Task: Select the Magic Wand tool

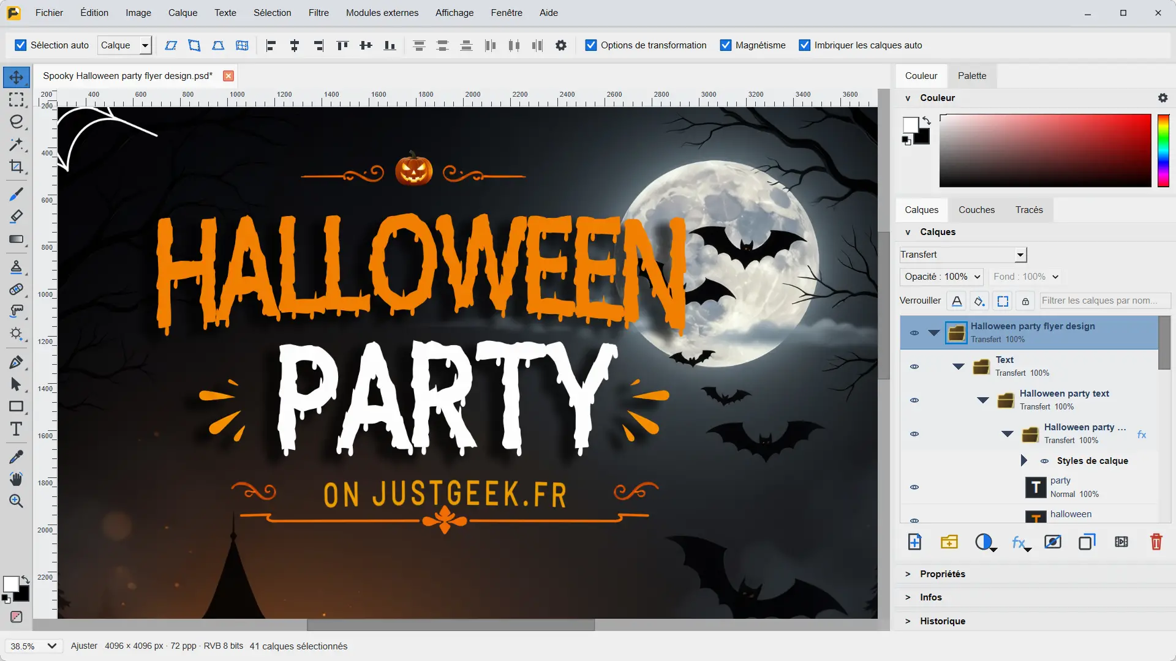Action: 17,144
